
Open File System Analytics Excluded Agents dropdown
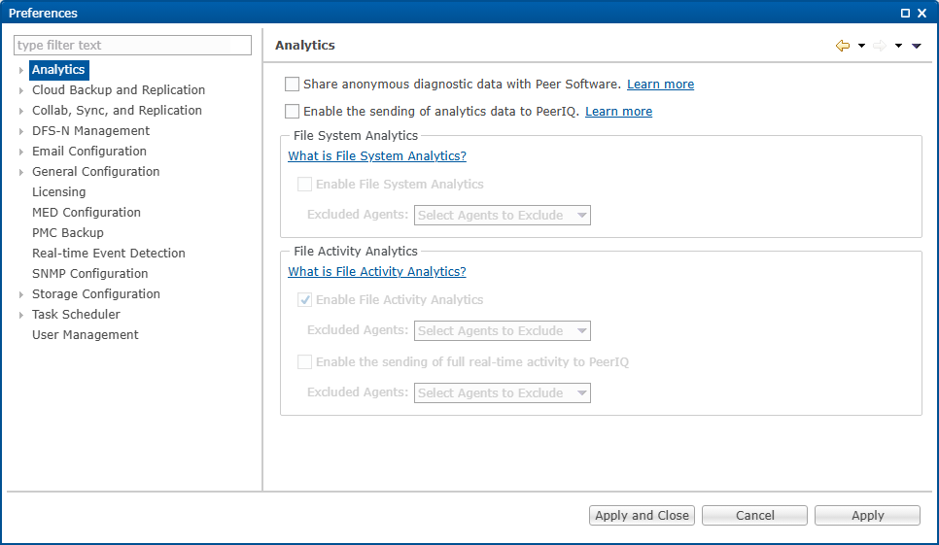click(x=503, y=216)
